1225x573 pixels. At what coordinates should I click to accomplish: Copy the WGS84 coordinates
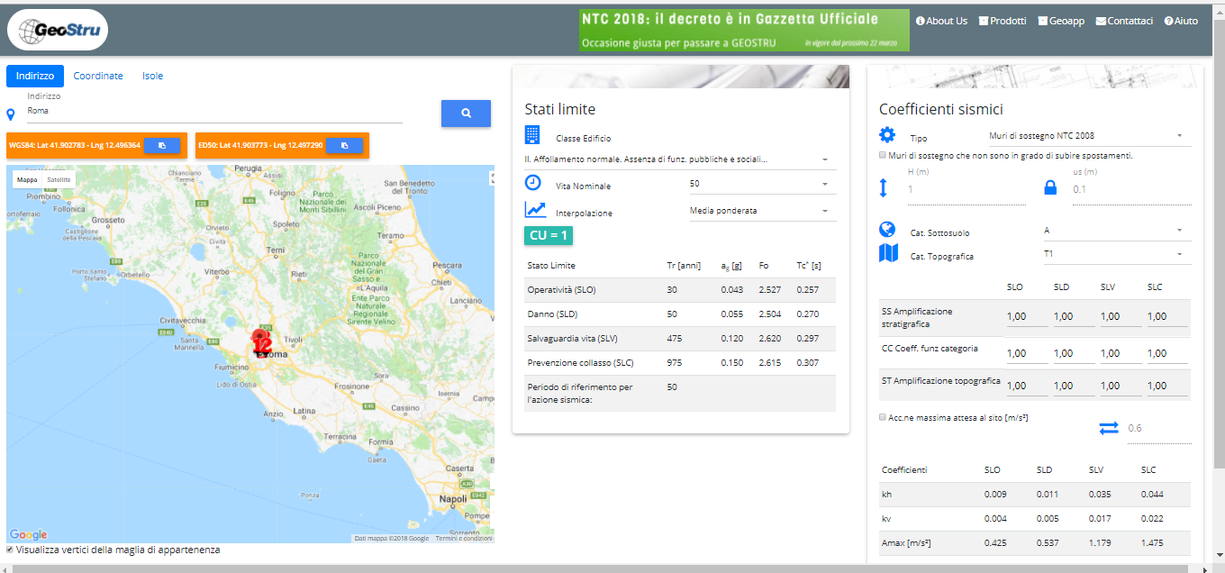coord(162,145)
